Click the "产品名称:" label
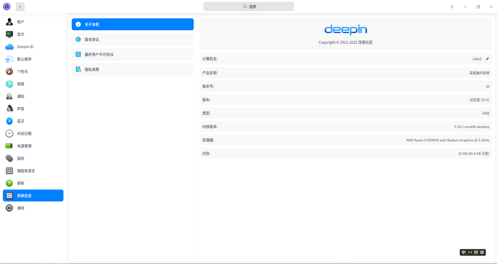Image resolution: width=497 pixels, height=264 pixels. click(x=210, y=73)
